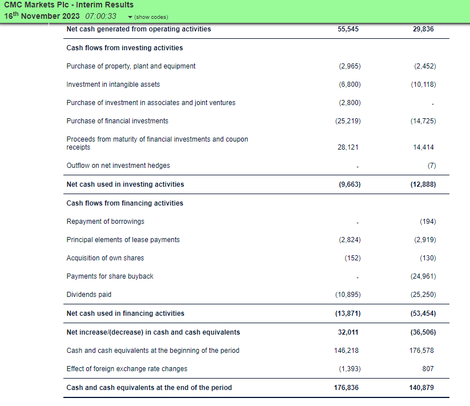Click Cash flows from financing activities heading
Screen dimensions: 470x406
point(124,203)
